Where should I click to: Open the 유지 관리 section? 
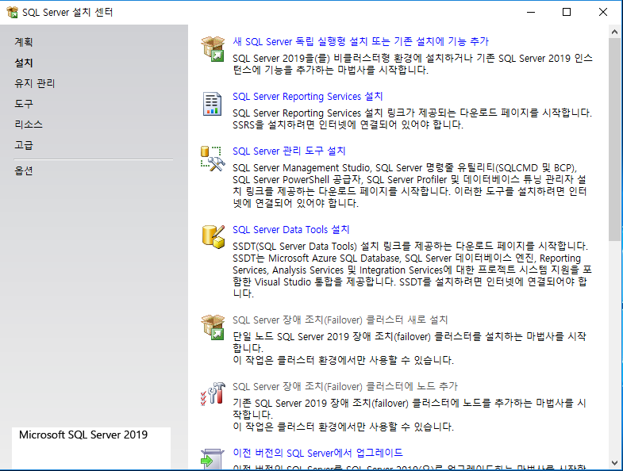(x=35, y=83)
